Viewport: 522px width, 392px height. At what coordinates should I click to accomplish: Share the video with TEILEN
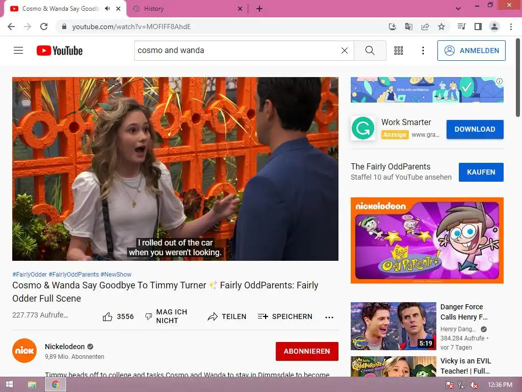(x=227, y=316)
